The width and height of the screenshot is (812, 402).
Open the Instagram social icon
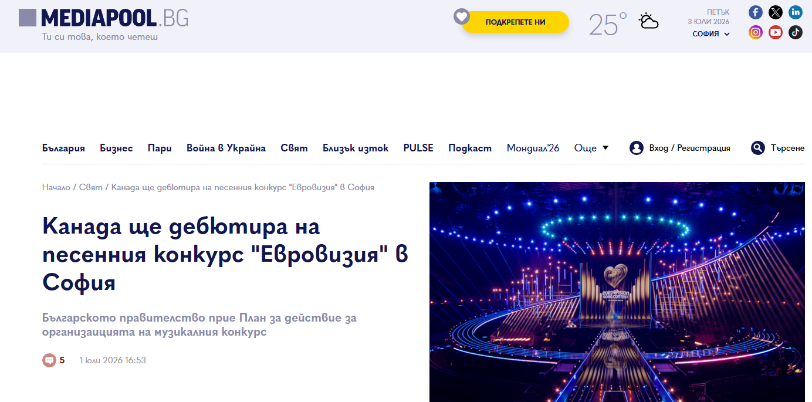coord(756,32)
